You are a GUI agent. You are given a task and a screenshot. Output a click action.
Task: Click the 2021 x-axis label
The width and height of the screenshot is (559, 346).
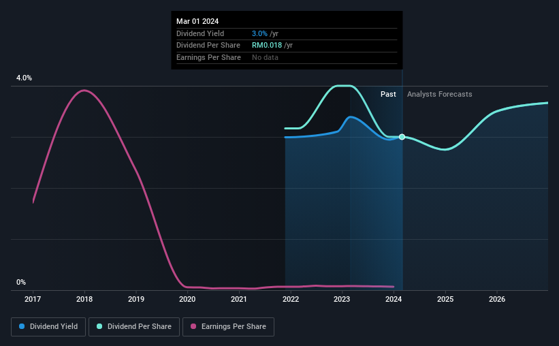(x=239, y=299)
